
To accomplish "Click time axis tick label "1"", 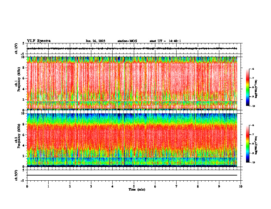I will (49, 186).
